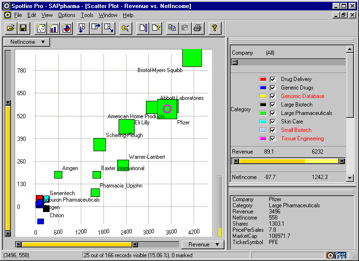Open the Options menu
Viewport: 359px width, 261px height.
tap(67, 15)
